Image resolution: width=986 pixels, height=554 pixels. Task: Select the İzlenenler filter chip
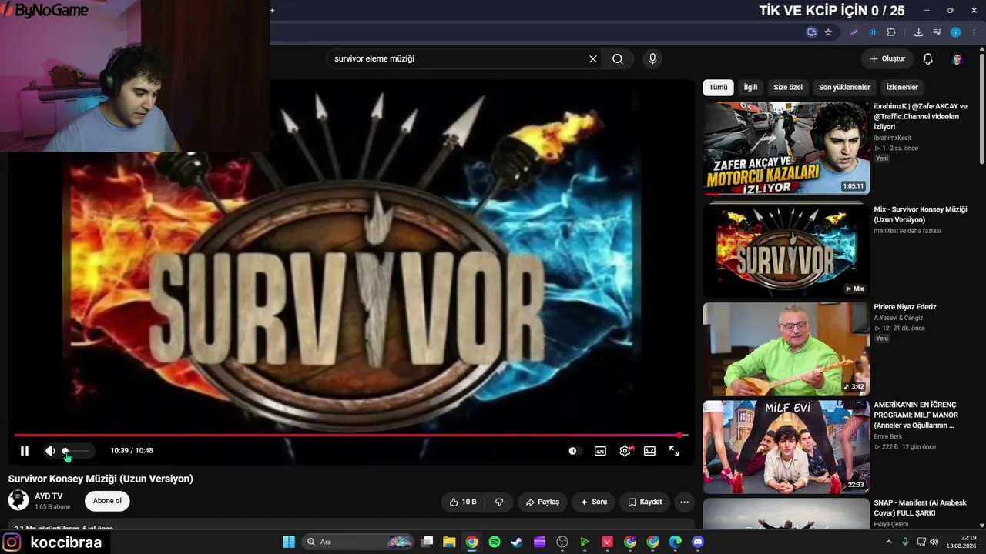902,88
